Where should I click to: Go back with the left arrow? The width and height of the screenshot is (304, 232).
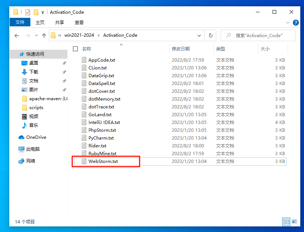coord(17,36)
